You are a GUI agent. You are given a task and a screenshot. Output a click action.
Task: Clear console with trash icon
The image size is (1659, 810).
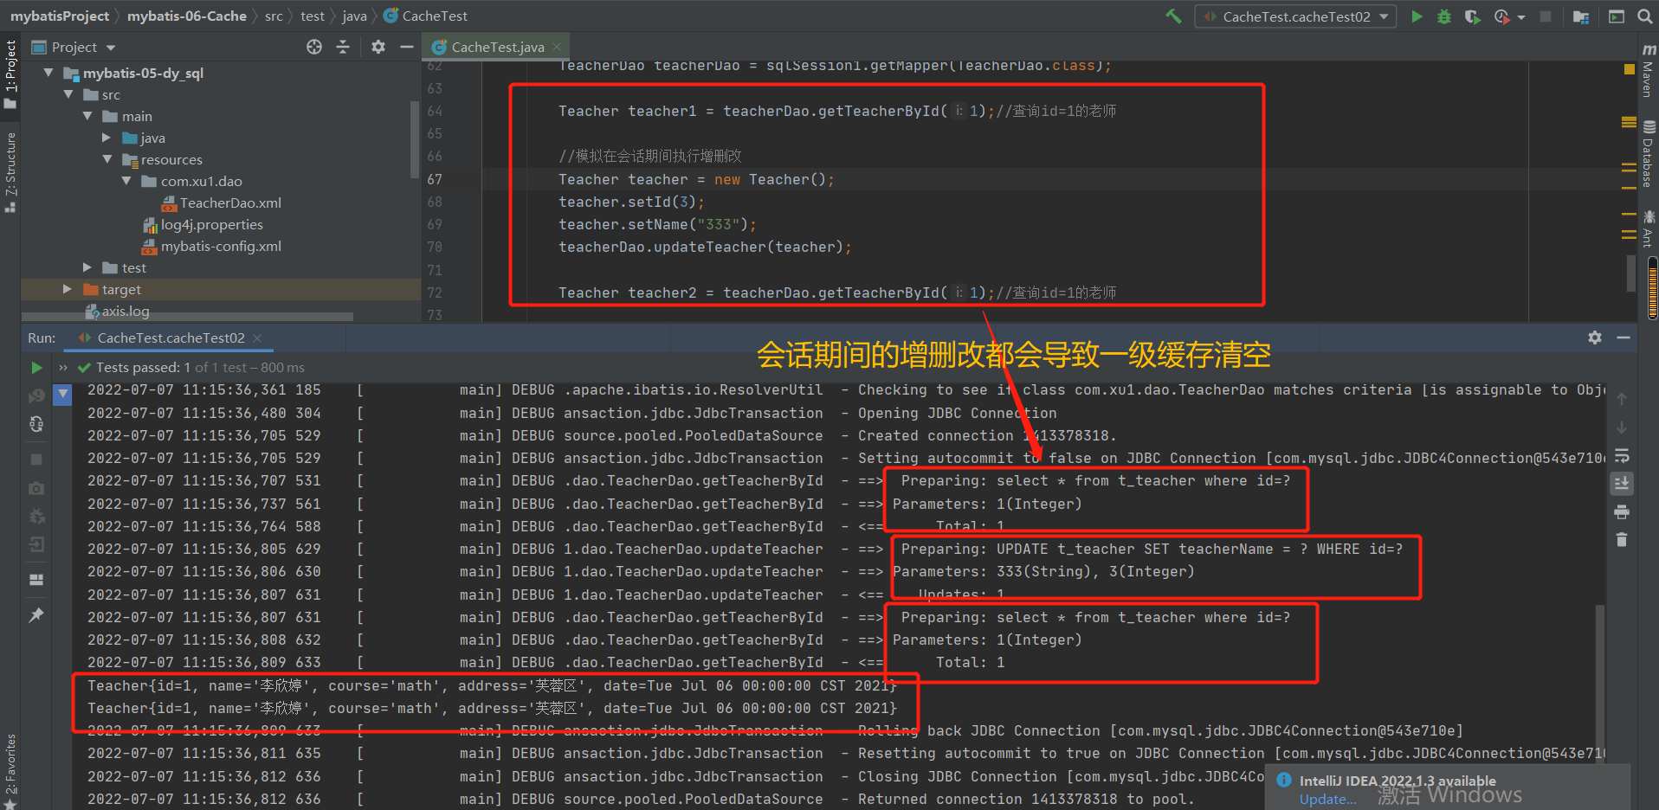coord(1622,540)
